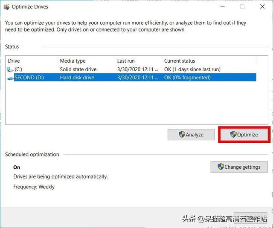273x228 pixels.
Task: Select the (C:) drive row
Action: pos(131,69)
